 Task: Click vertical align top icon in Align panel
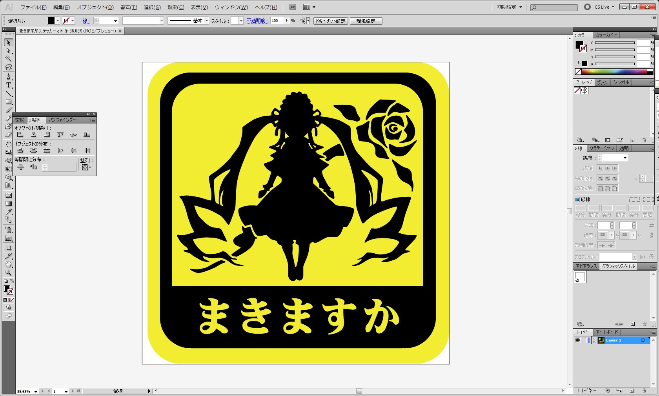60,134
